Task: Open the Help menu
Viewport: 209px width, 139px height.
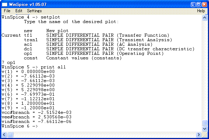Action: [201, 11]
